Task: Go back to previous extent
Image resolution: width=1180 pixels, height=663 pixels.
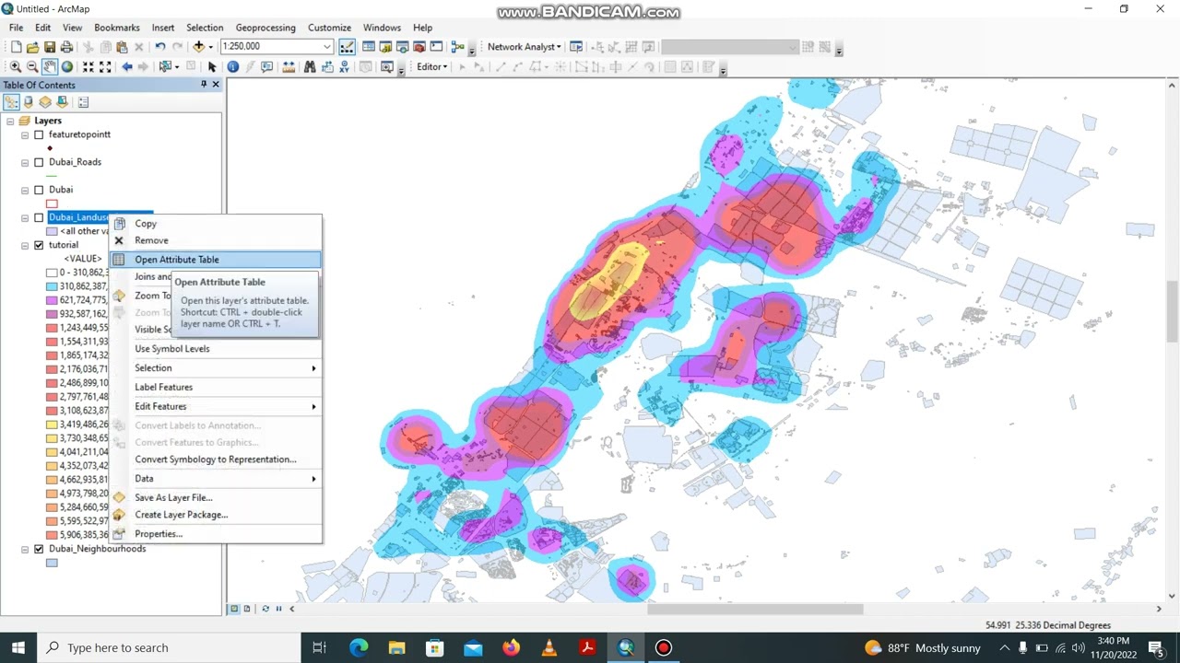Action: pyautogui.click(x=127, y=67)
